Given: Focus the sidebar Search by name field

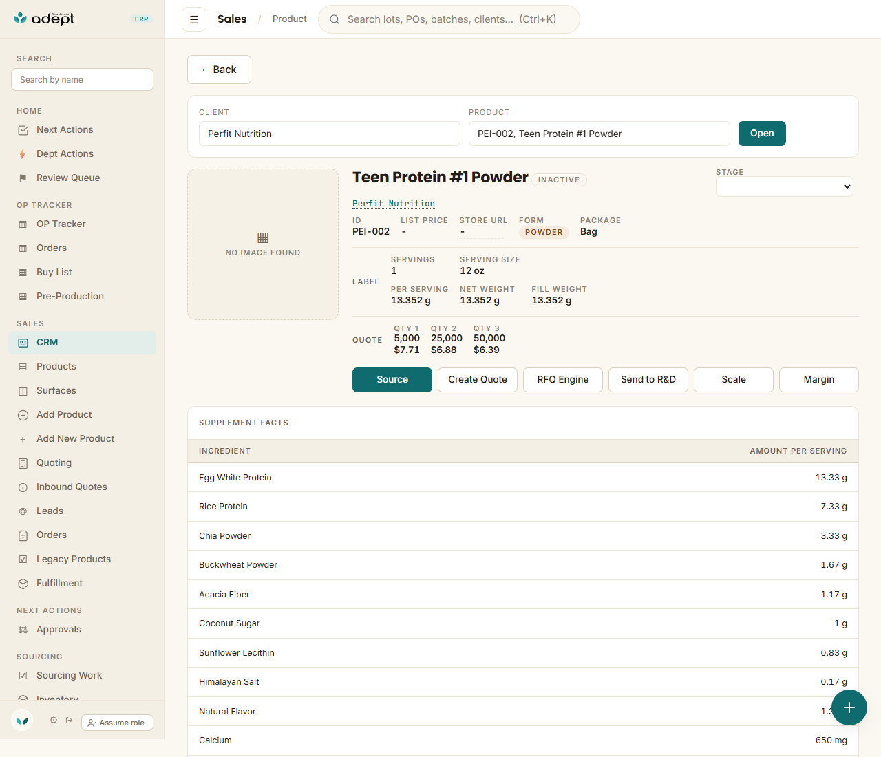Looking at the screenshot, I should pos(83,80).
